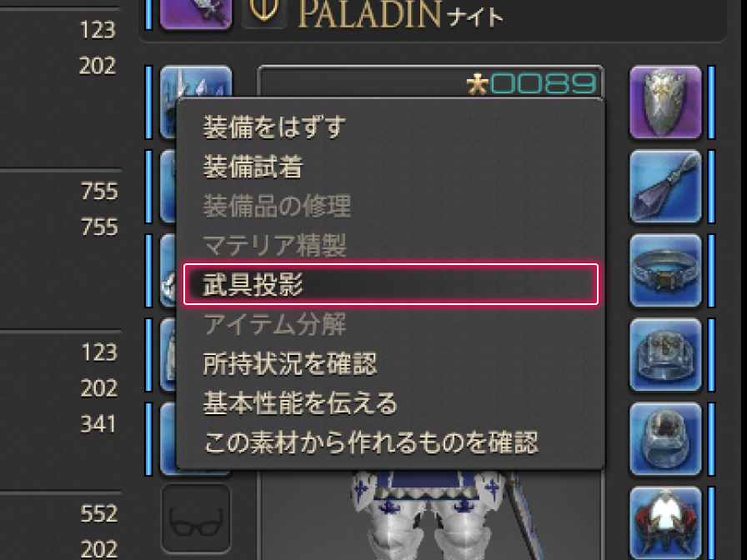Select the bracelet equipment slot icon
747x560 pixels.
[x=665, y=271]
